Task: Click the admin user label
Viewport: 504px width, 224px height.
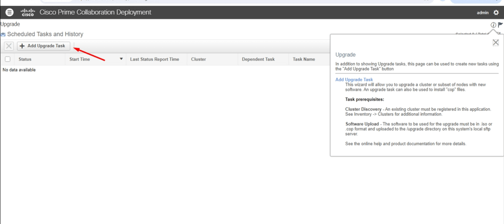Action: (483, 12)
